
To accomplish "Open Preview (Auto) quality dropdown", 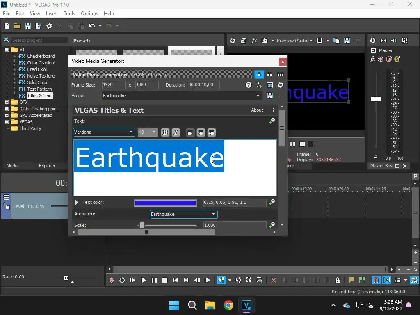I will [x=294, y=41].
